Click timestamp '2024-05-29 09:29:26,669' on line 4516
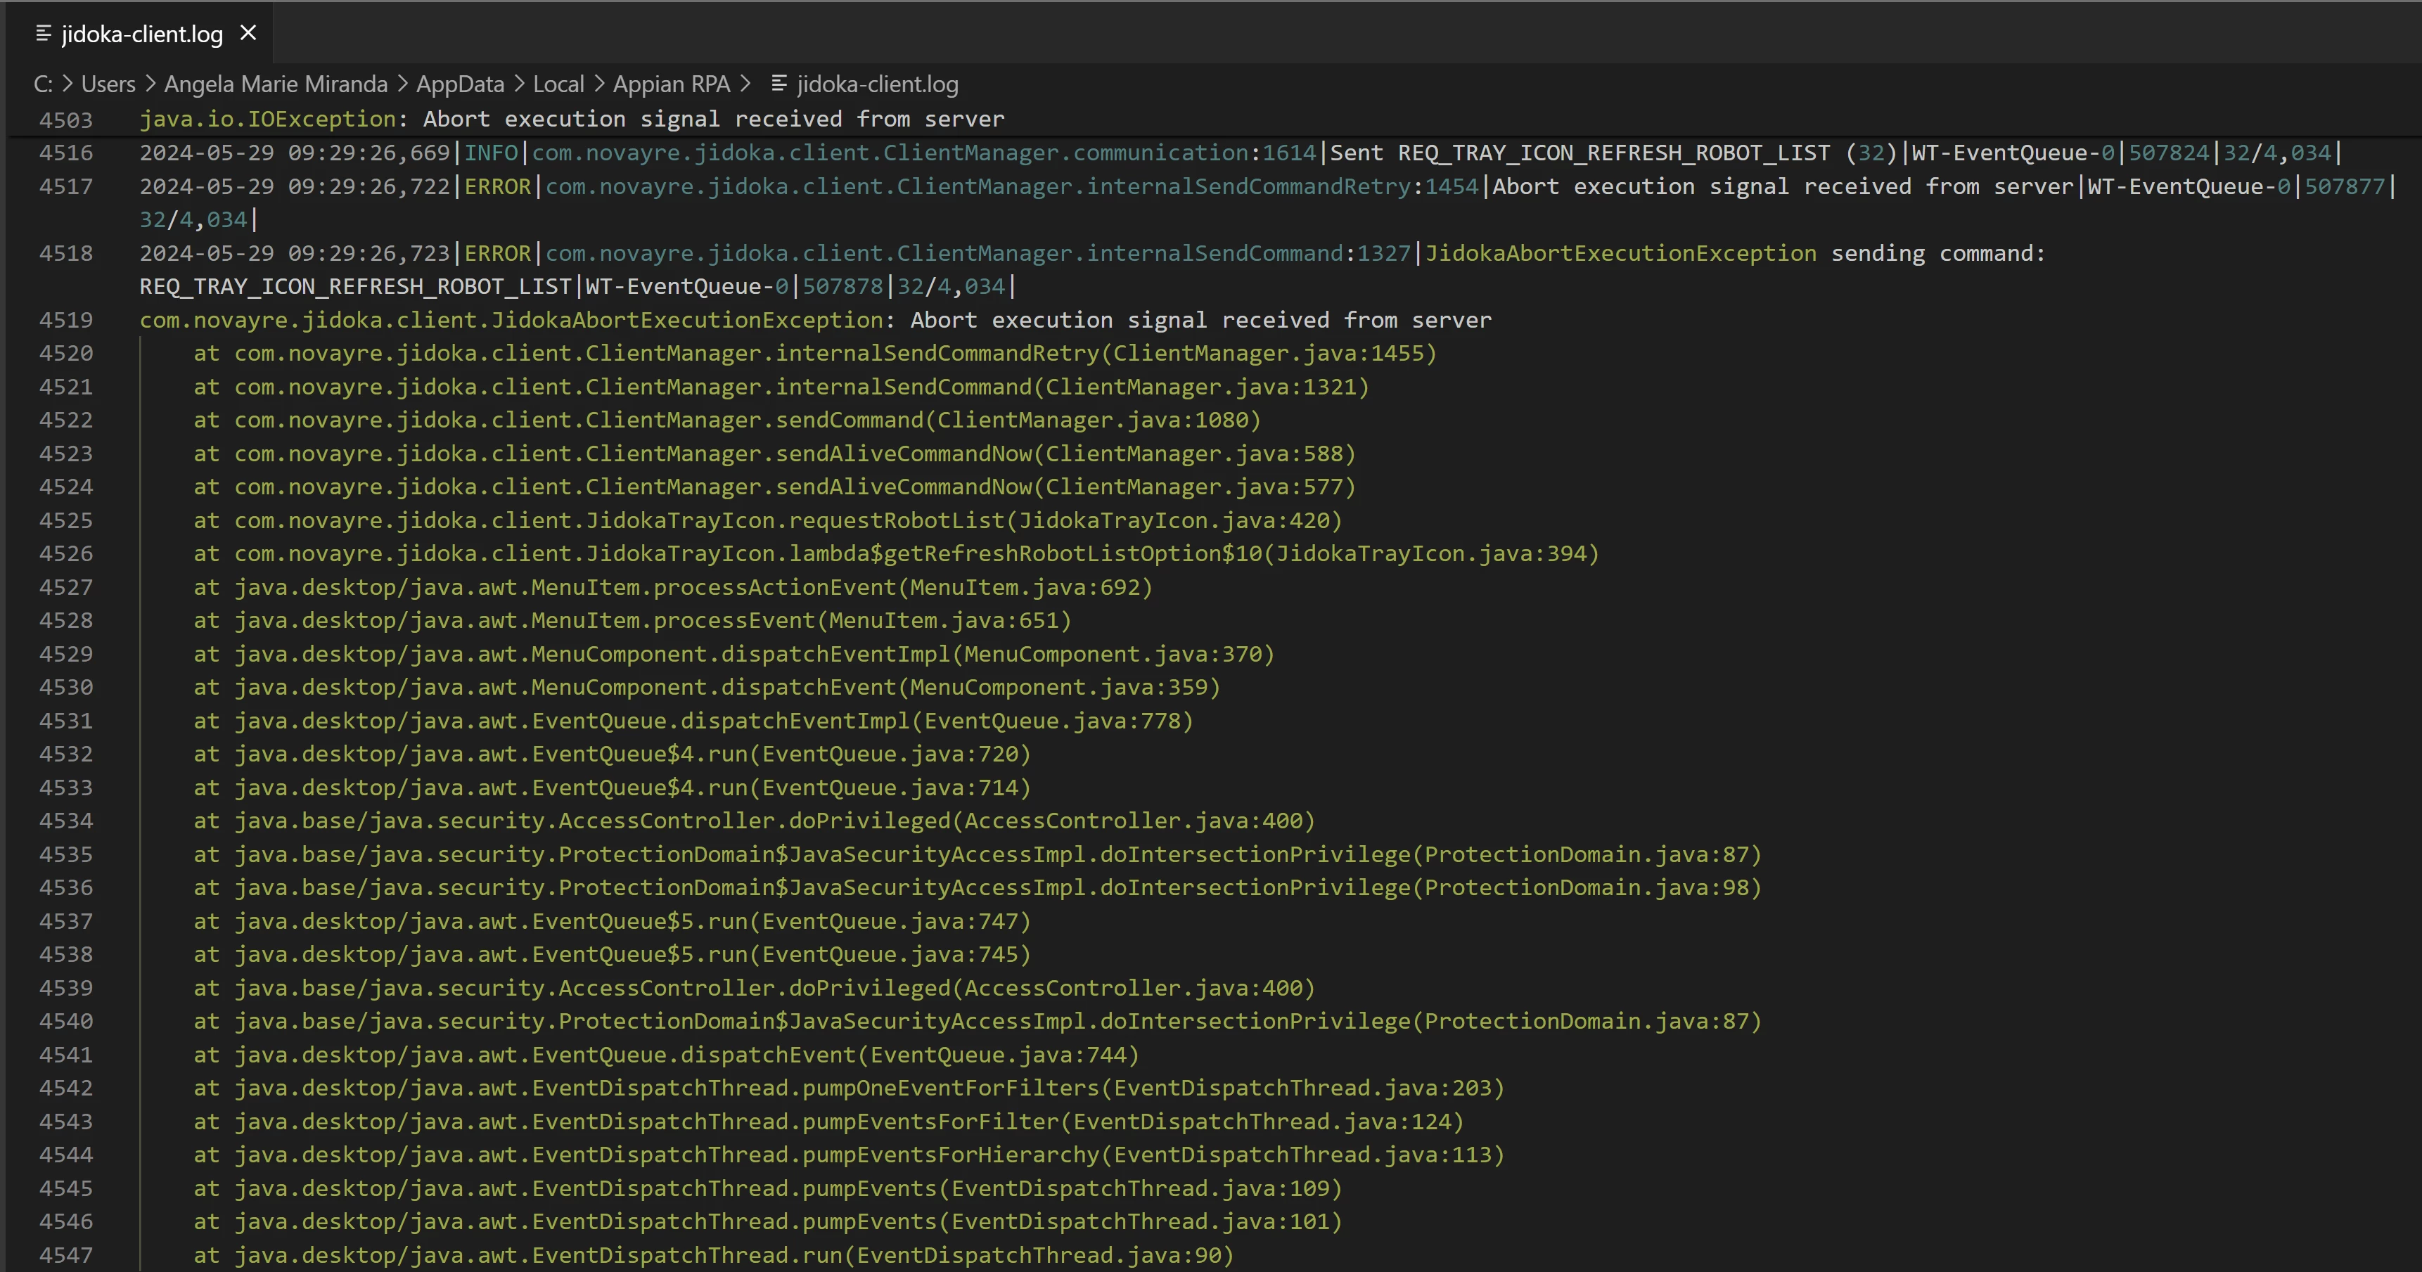Image resolution: width=2422 pixels, height=1272 pixels. click(x=295, y=153)
